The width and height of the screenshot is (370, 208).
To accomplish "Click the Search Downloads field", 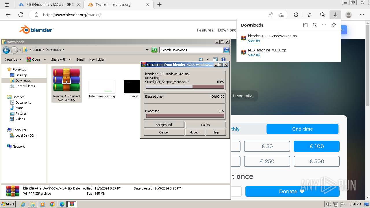I will click(191, 50).
